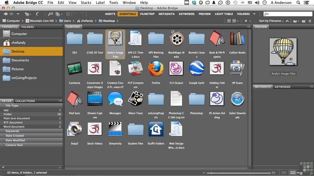Select the Calibre Books icon
The height and width of the screenshot is (176, 314).
(x=237, y=38)
